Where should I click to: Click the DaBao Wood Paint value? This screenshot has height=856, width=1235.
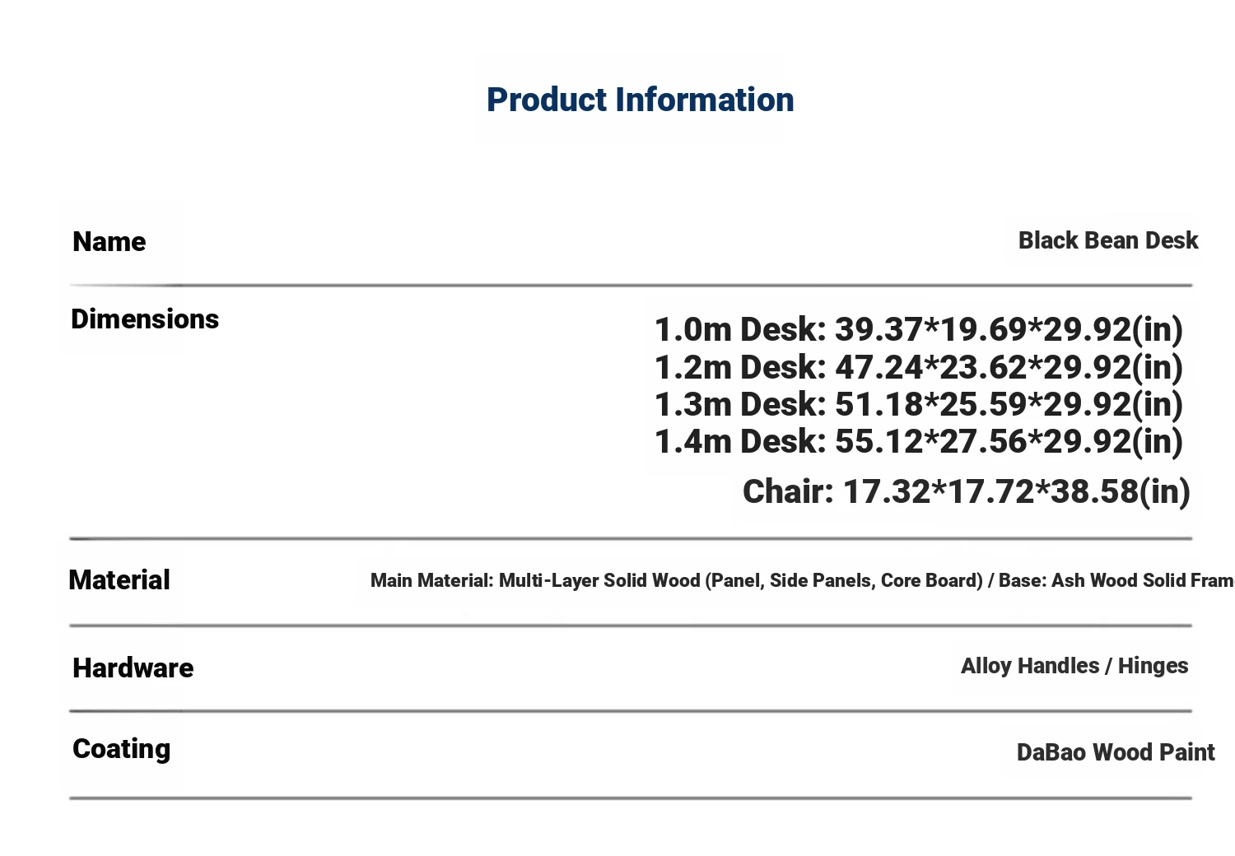tap(1116, 752)
